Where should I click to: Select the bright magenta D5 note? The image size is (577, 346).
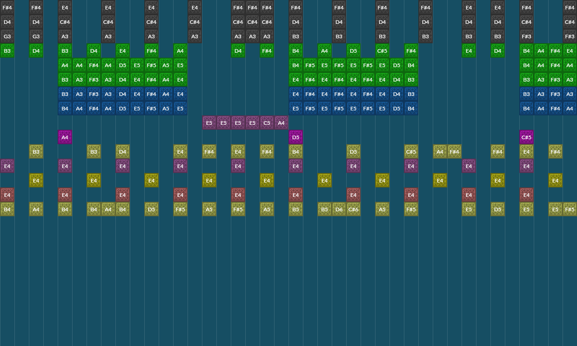point(296,137)
